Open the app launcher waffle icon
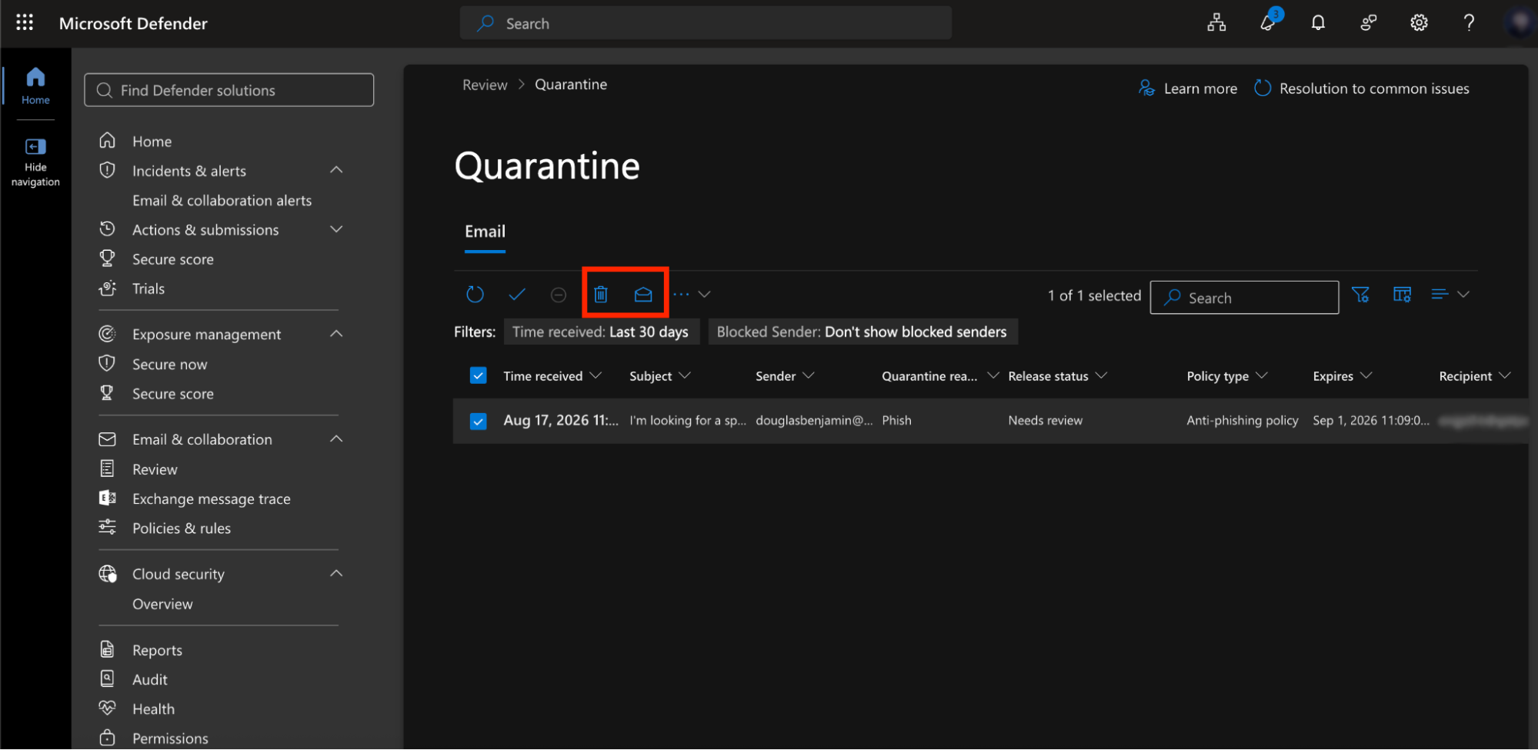The image size is (1538, 750). click(25, 22)
